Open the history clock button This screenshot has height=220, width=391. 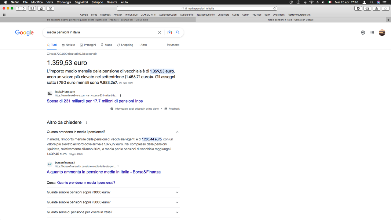[x=50, y=8]
